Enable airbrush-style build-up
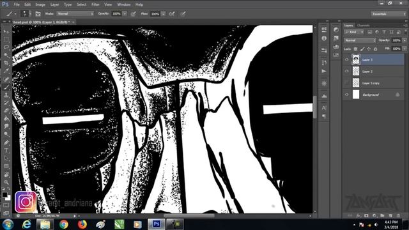 click(x=172, y=14)
